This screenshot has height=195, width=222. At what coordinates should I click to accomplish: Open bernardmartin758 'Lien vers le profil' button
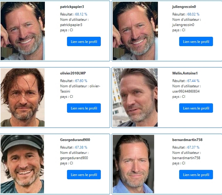pyautogui.click(x=196, y=175)
